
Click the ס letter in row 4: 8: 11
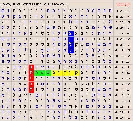click(25, 95)
